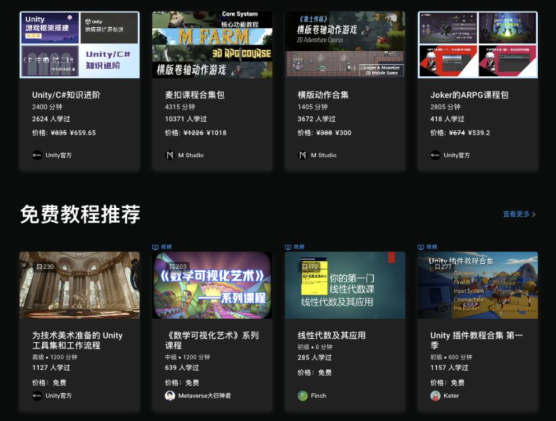Click 10371 人学过 text

click(186, 119)
